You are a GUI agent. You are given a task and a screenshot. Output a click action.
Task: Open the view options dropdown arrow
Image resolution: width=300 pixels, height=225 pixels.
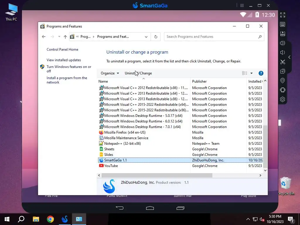point(251,73)
